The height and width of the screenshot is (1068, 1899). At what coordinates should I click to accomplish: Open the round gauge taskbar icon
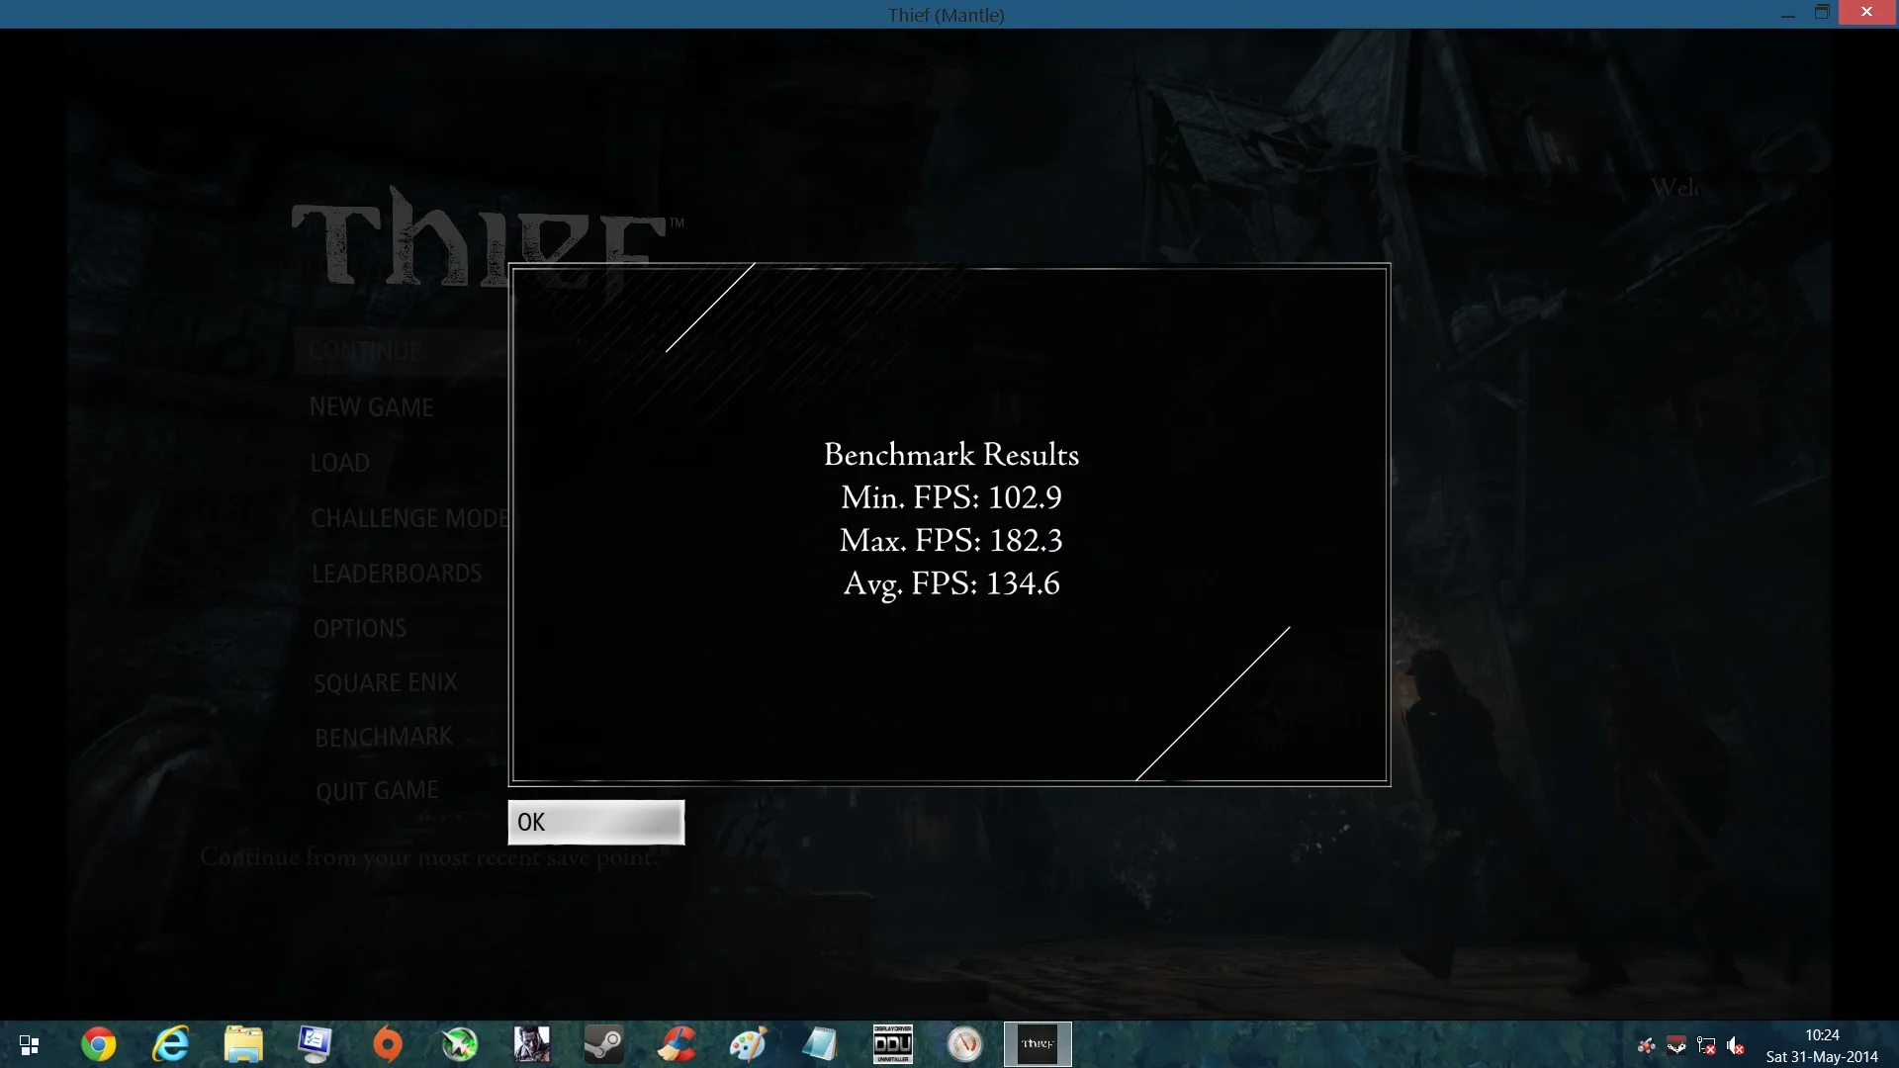[x=964, y=1044]
